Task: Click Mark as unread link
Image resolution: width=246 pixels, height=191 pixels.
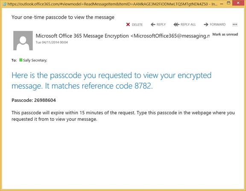Action: tap(225, 34)
